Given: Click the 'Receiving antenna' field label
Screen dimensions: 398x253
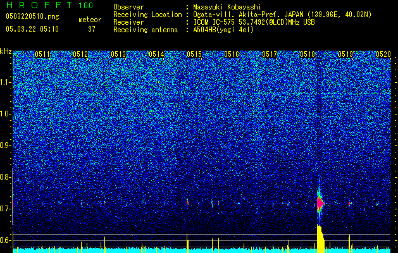Looking at the screenshot, I should [146, 30].
